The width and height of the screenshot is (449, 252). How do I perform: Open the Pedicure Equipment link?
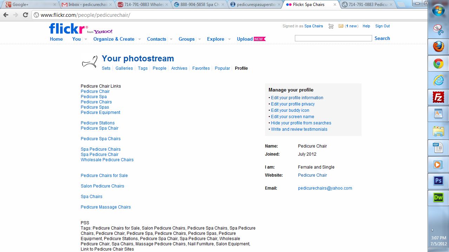pos(100,113)
